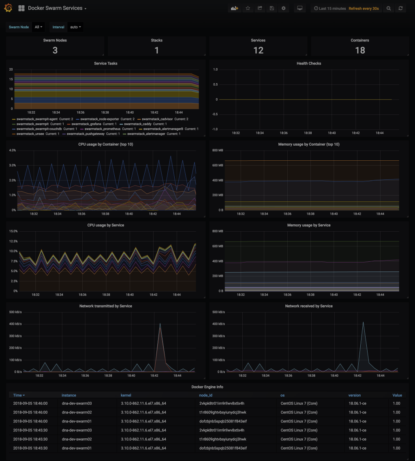Open Stacks stat panel menu
Image resolution: width=415 pixels, height=461 pixels.
(x=156, y=40)
